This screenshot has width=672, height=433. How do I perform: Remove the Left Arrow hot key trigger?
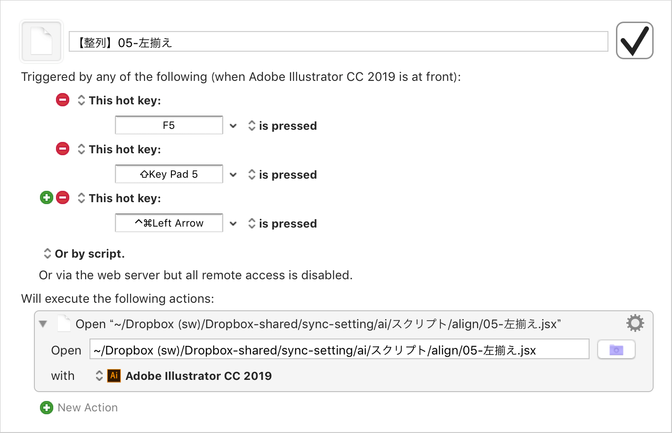click(63, 197)
